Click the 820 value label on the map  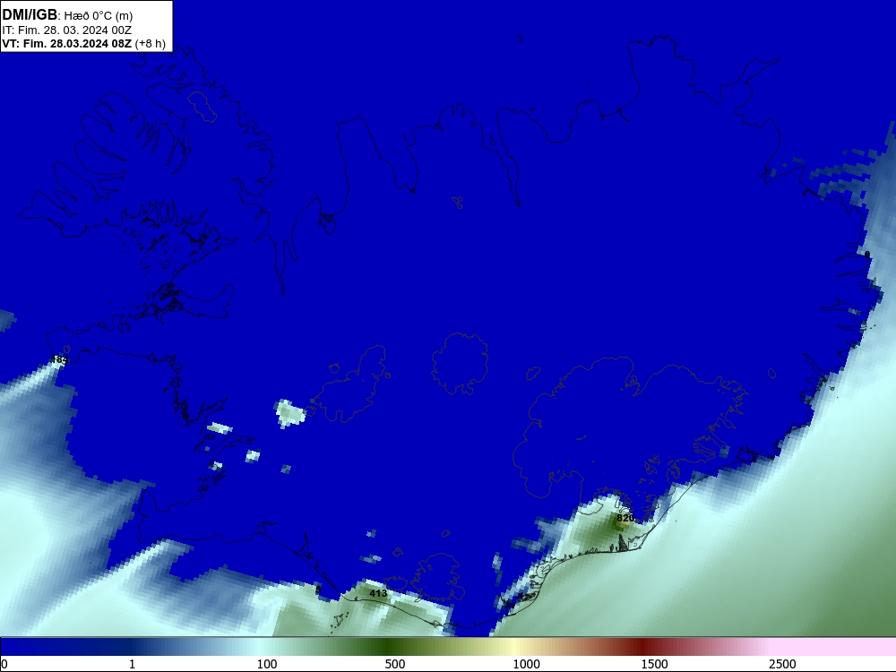(x=625, y=518)
